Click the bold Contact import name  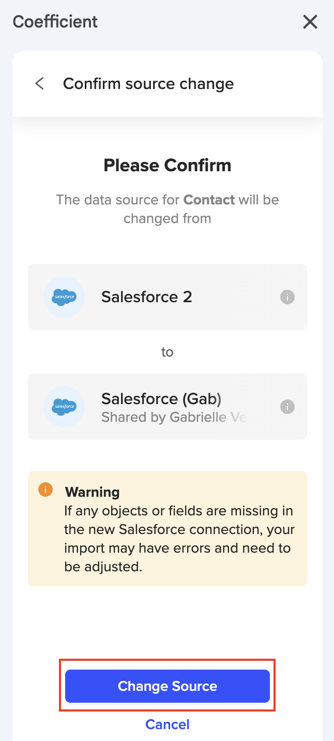(x=209, y=200)
